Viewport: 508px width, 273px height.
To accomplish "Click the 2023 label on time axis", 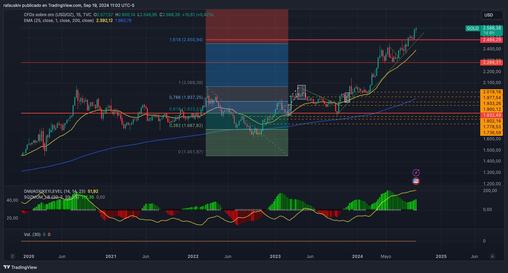I will click(x=275, y=256).
